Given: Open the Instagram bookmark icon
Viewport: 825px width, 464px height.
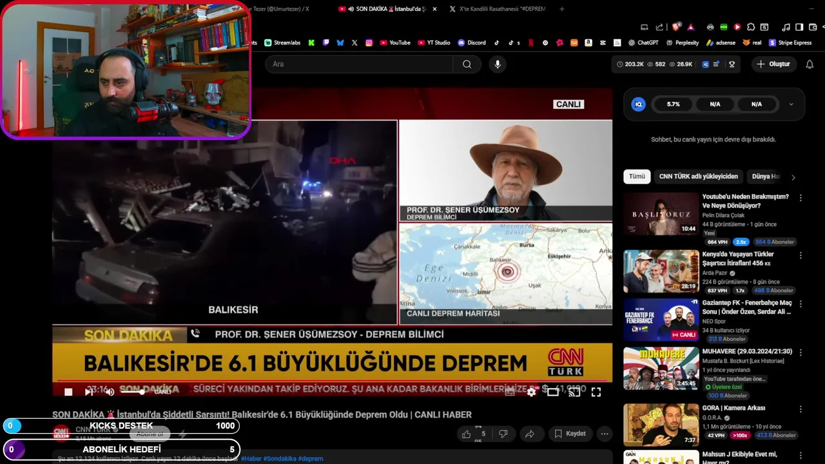Looking at the screenshot, I should click(x=369, y=43).
